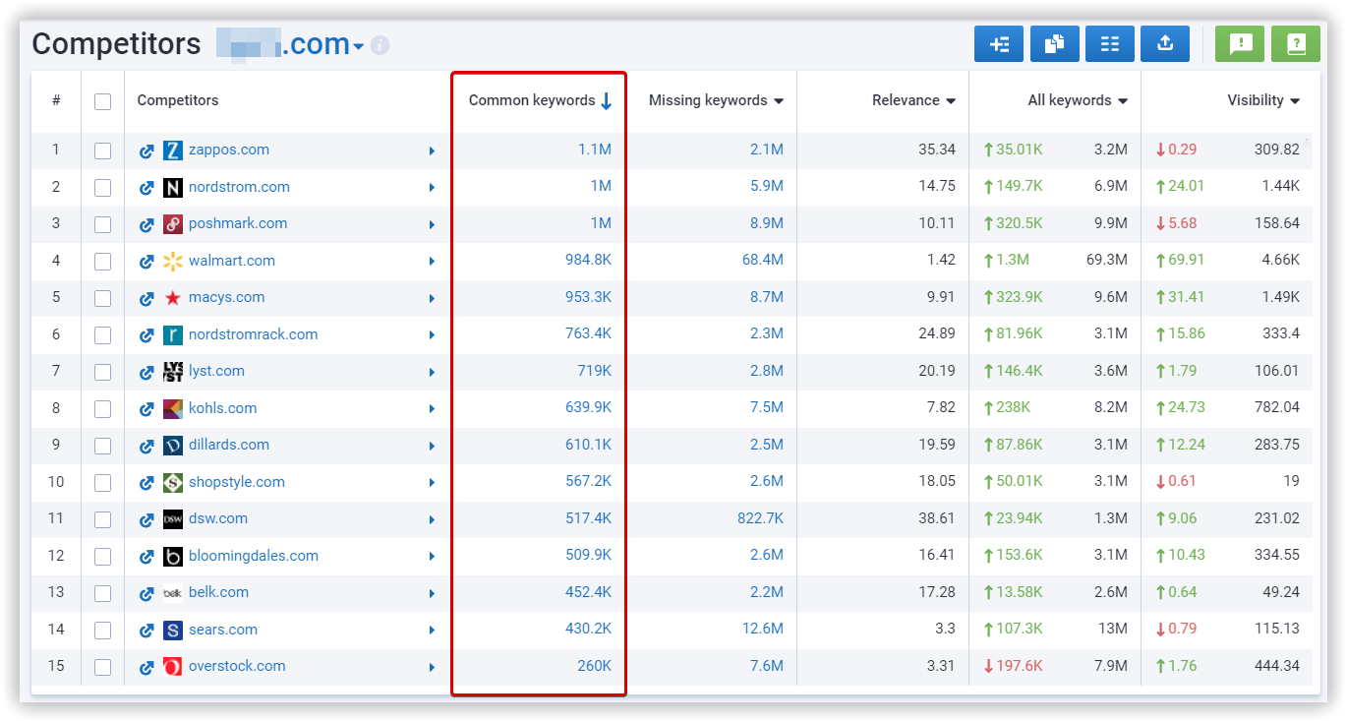Check the box for zappos.com row
The width and height of the screenshot is (1347, 722).
point(102,150)
